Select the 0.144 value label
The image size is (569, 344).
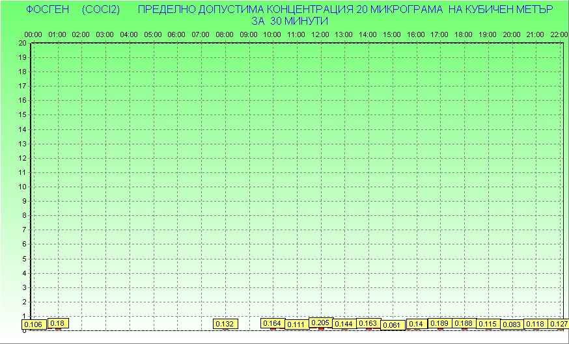pyautogui.click(x=344, y=324)
